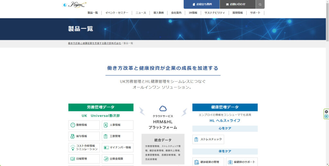Click the HRM&HL プラットフォーム text
This screenshot has width=329, height=166.
[163, 125]
